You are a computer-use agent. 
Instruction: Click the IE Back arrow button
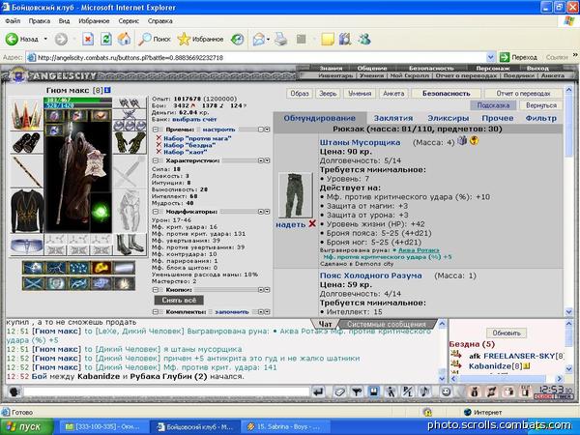(x=12, y=39)
